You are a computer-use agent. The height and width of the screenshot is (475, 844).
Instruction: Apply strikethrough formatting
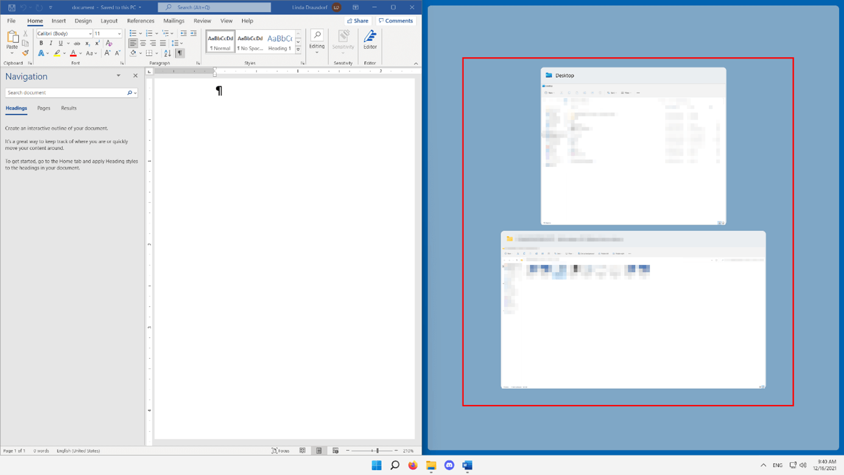(x=77, y=43)
